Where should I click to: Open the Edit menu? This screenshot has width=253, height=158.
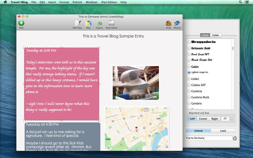42,2
